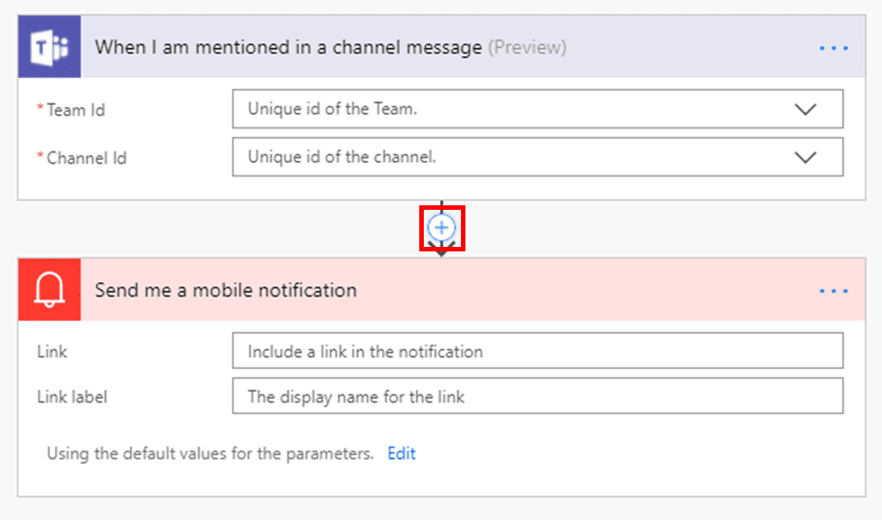The width and height of the screenshot is (882, 520).
Task: Expand the Team Id dropdown
Action: point(805,109)
